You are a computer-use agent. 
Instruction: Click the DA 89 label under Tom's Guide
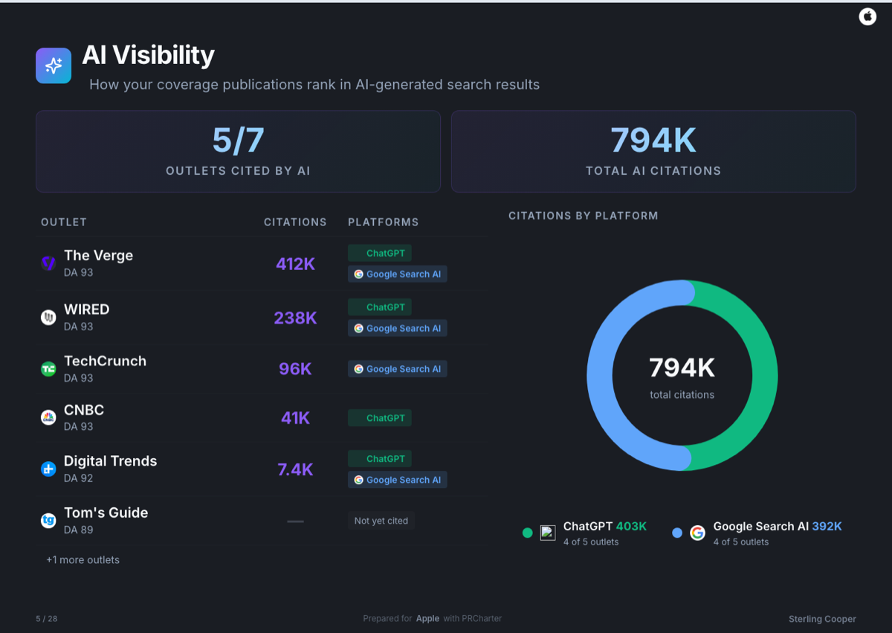[78, 530]
